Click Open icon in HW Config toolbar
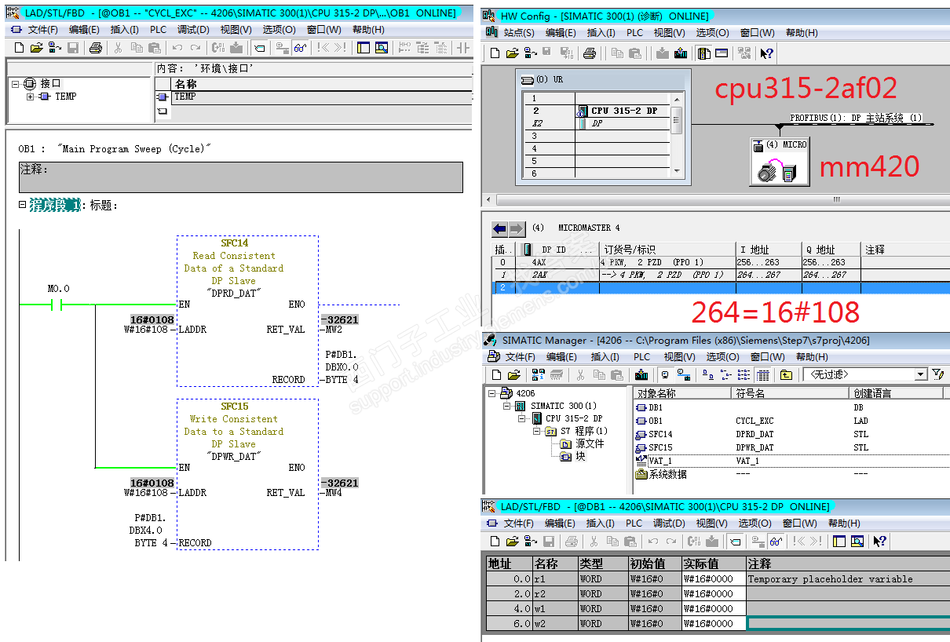The image size is (950, 642). tap(512, 53)
